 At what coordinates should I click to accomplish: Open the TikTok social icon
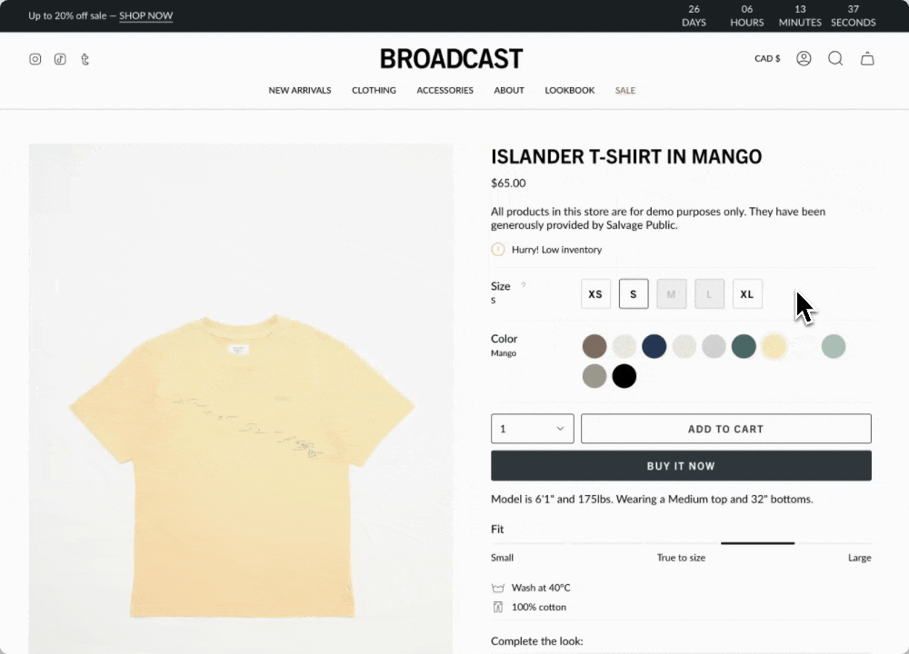coord(60,59)
